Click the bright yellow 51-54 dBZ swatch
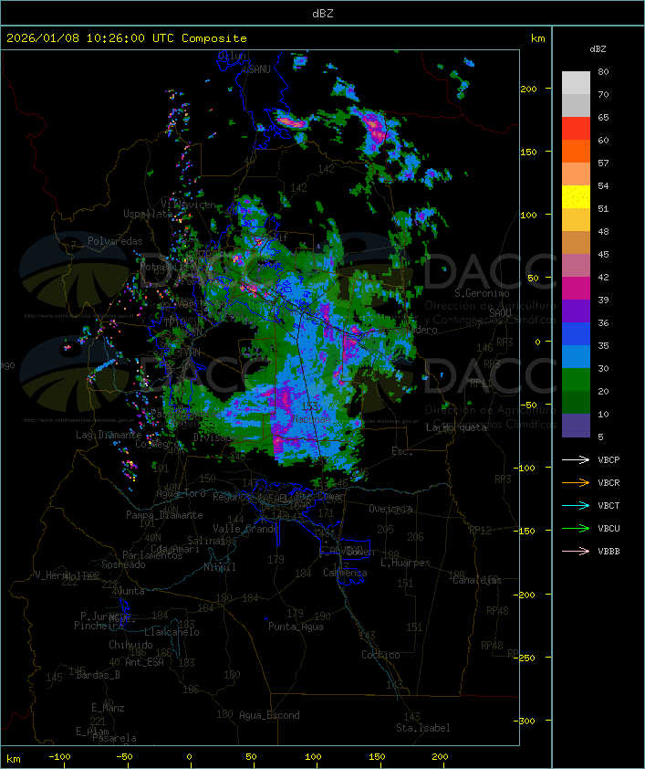The image size is (645, 769). [576, 197]
